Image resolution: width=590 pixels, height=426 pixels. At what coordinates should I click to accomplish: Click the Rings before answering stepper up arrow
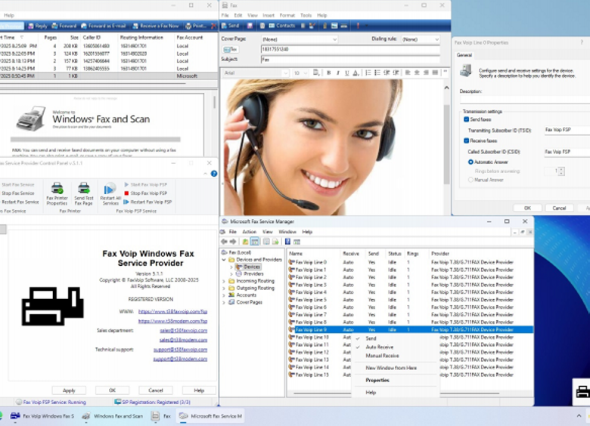point(561,169)
